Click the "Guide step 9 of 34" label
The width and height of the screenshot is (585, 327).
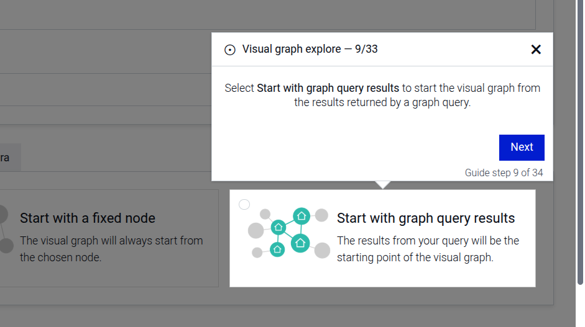coord(504,173)
